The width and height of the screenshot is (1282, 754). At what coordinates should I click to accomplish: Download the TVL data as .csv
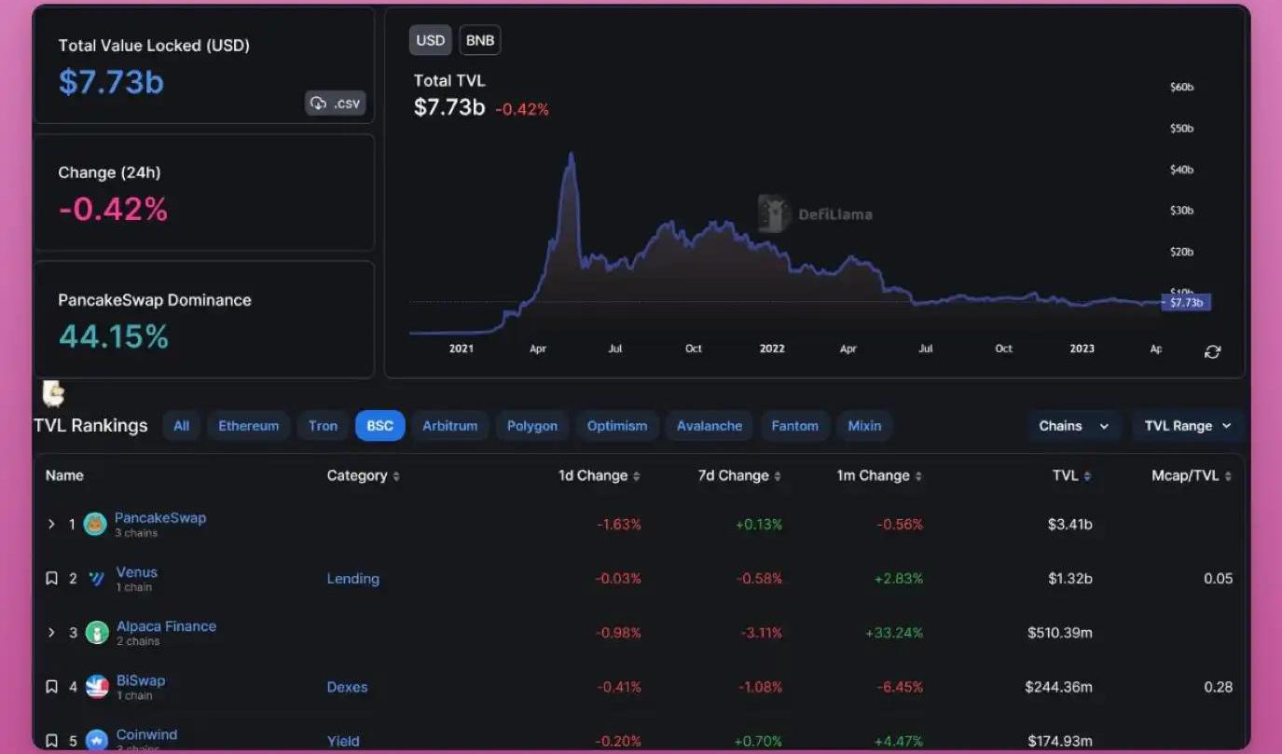coord(335,103)
